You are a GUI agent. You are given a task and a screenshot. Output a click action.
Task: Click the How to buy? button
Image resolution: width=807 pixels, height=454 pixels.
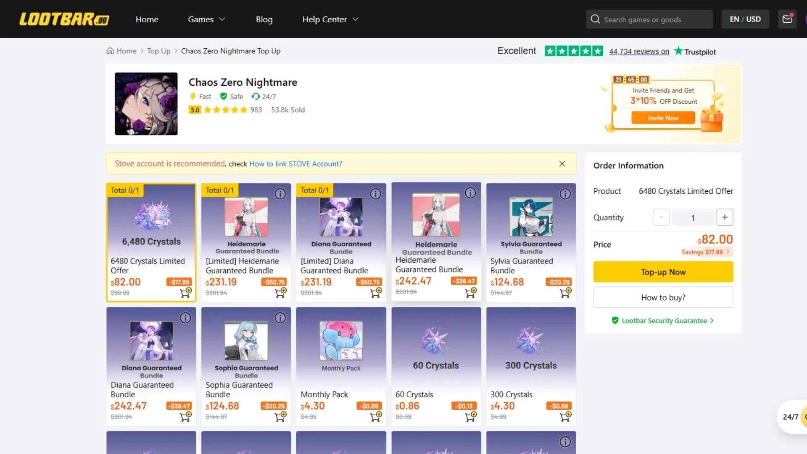[663, 297]
